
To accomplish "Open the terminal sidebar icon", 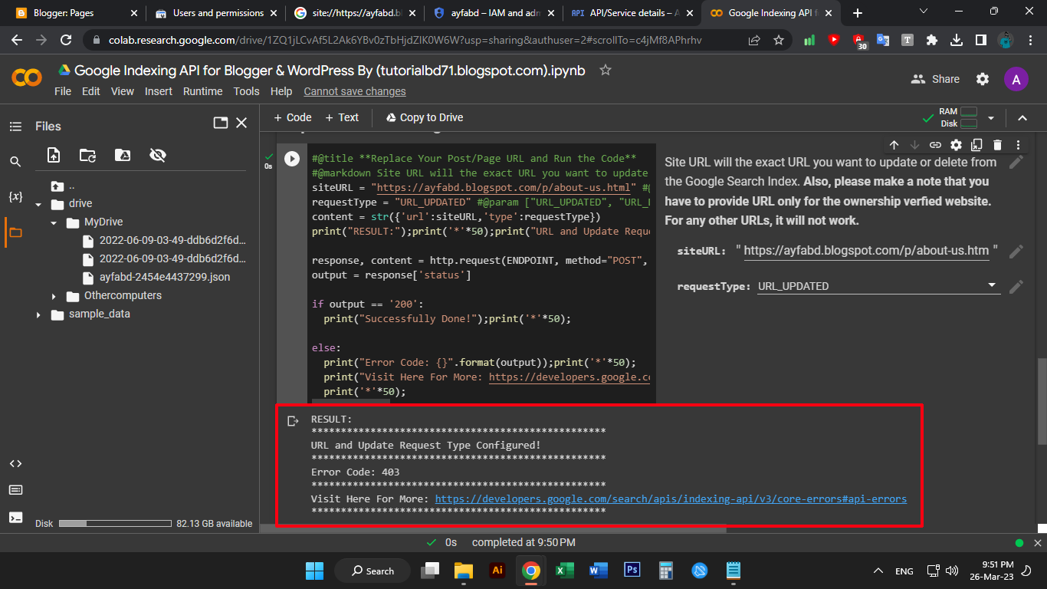I will 15,517.
